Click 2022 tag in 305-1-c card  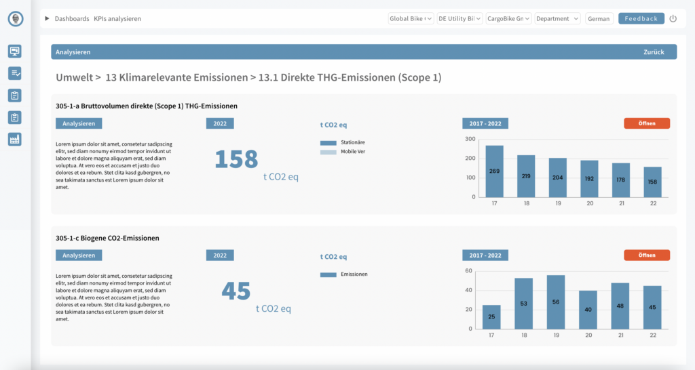pyautogui.click(x=220, y=255)
